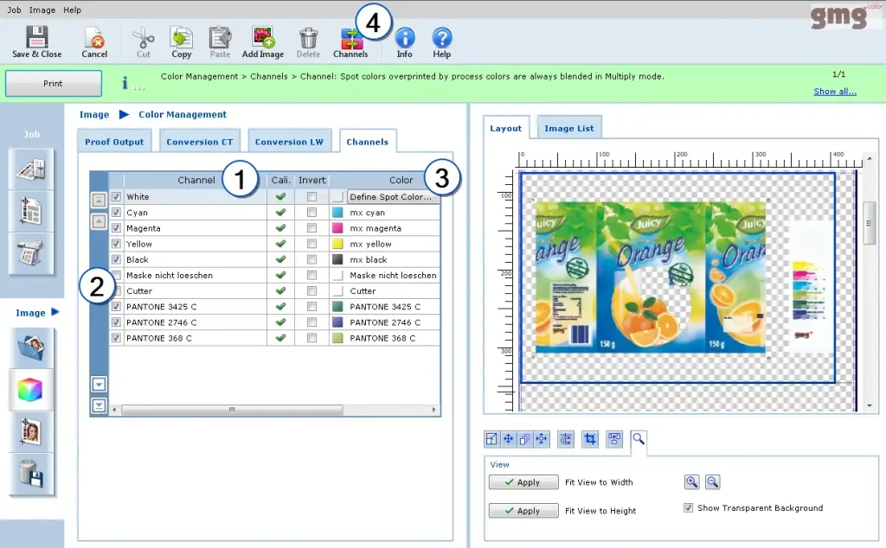The width and height of the screenshot is (886, 548).
Task: Switch to Conversion CT tab
Action: (x=200, y=142)
